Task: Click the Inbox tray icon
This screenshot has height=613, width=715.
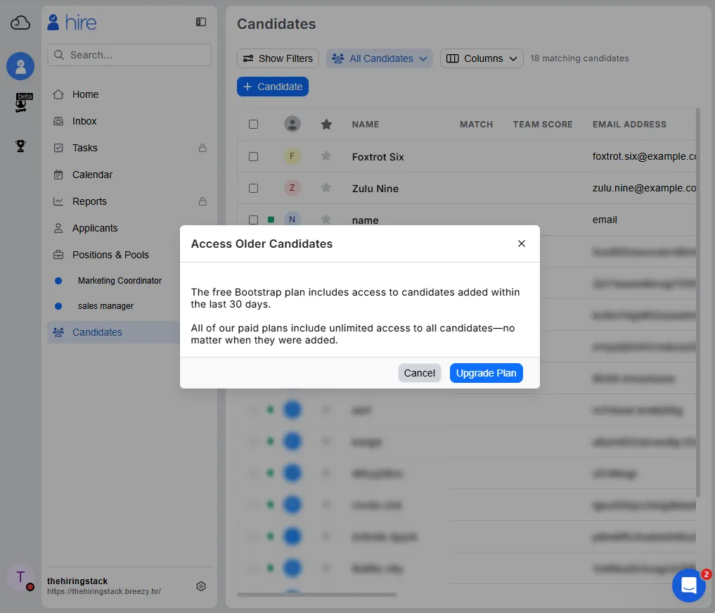Action: (x=58, y=122)
